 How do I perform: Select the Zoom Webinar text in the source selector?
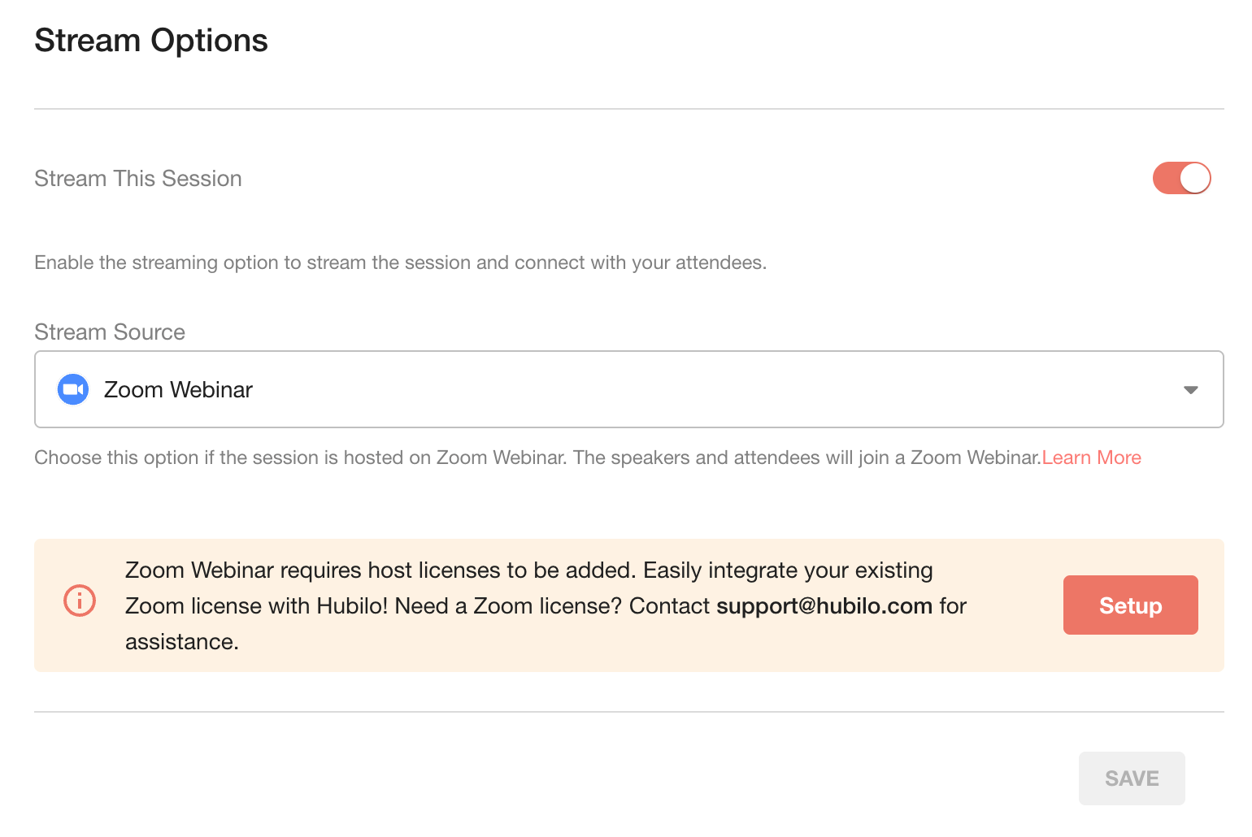[178, 390]
